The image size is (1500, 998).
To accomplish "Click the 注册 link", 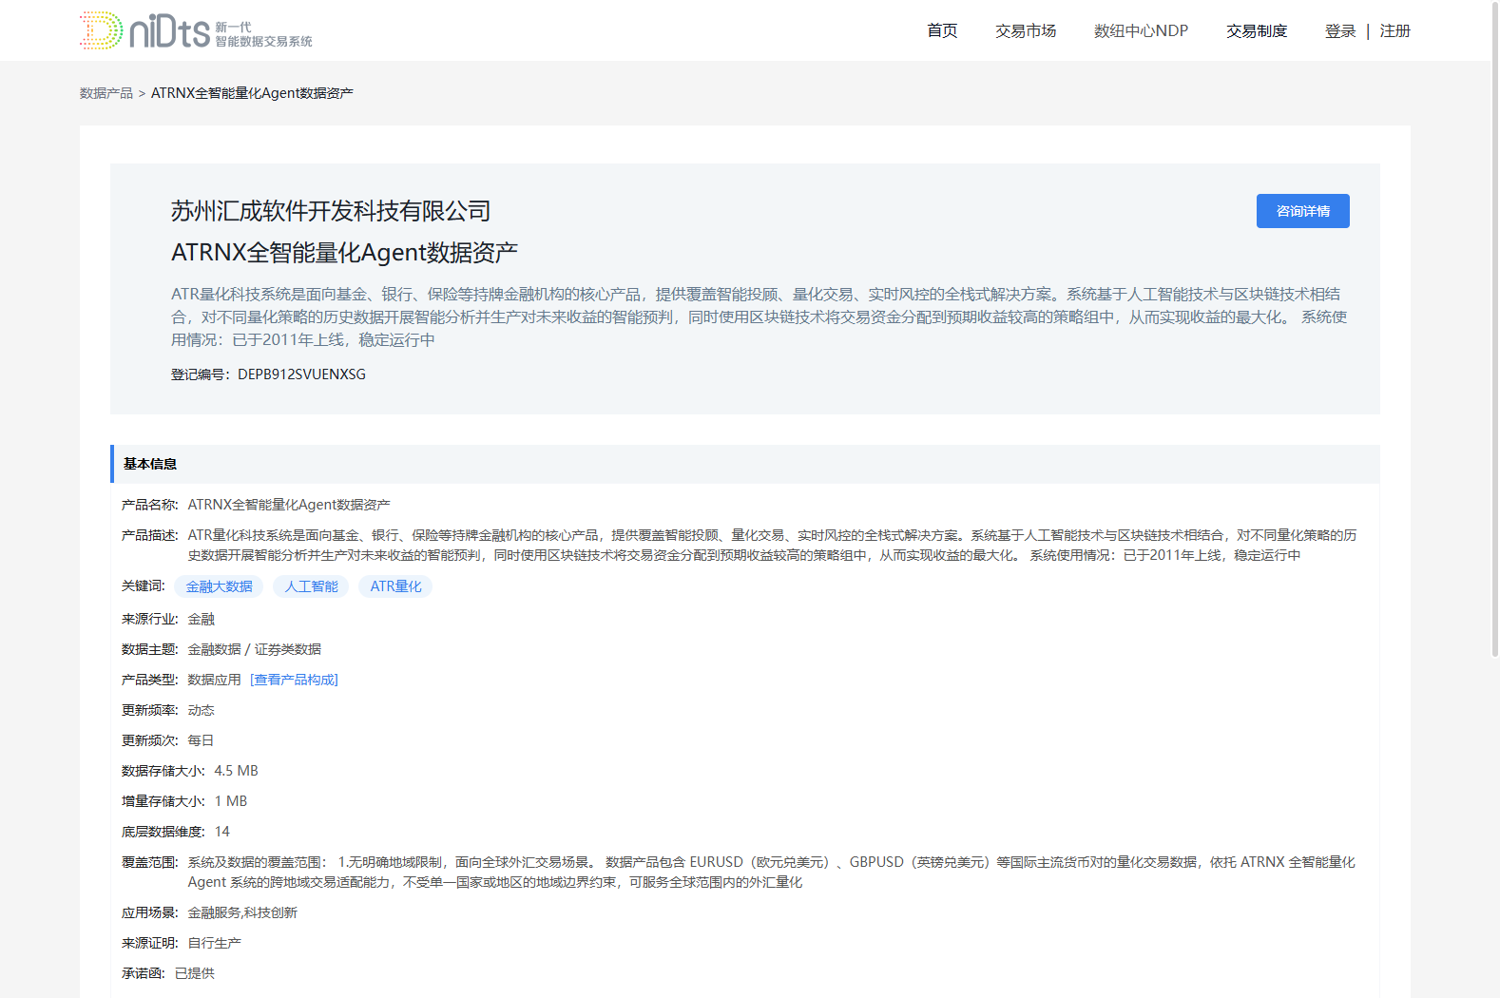I will point(1395,30).
